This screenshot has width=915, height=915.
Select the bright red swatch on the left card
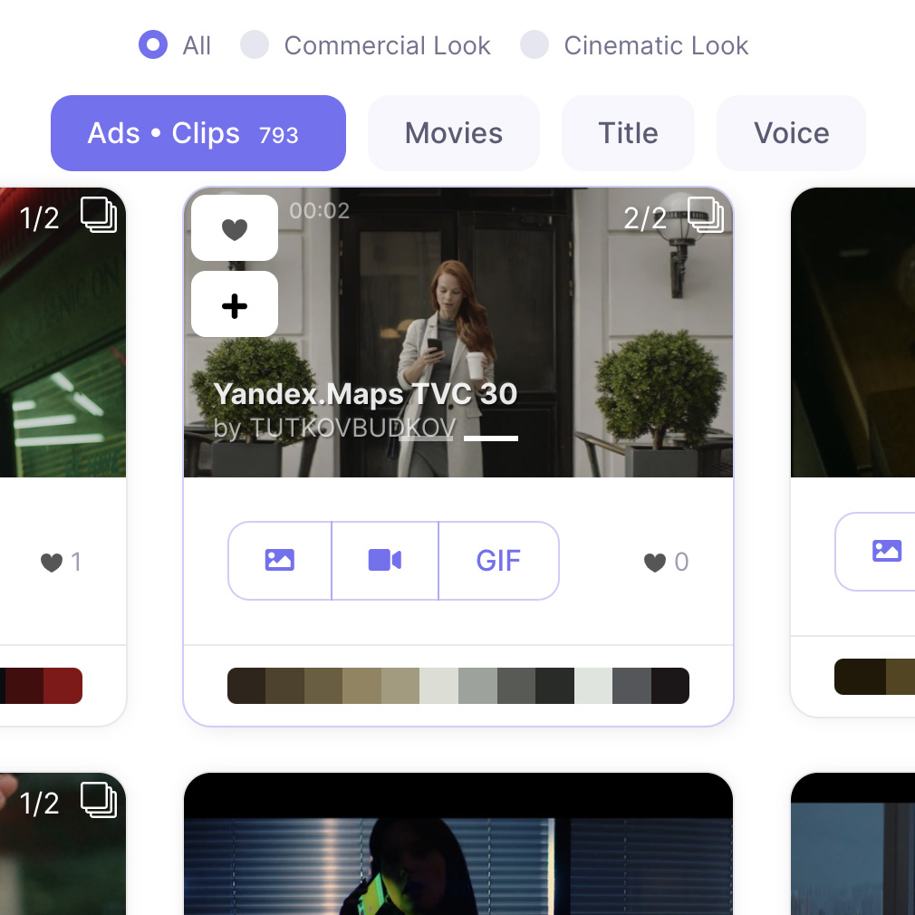[x=63, y=686]
